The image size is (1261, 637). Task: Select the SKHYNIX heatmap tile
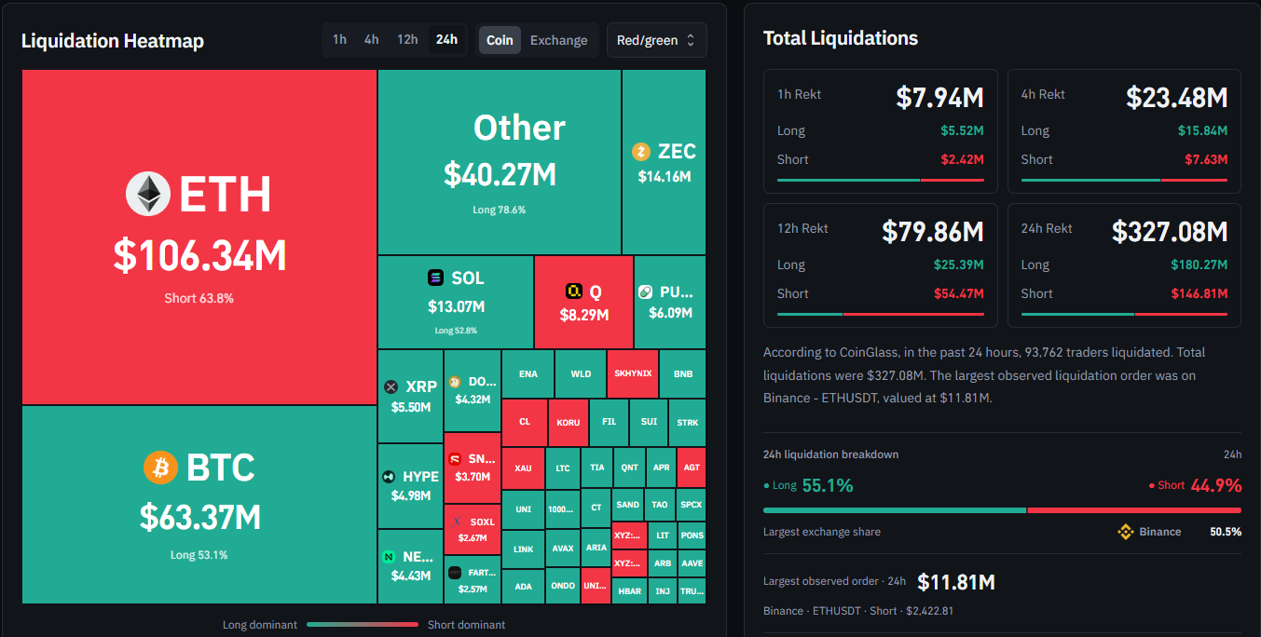[x=633, y=374]
